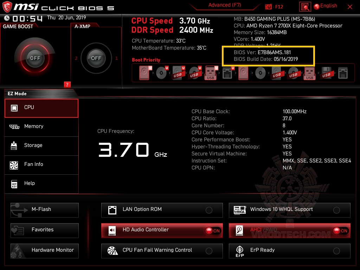The width and height of the screenshot is (360, 270).
Task: Select the CPU tab in EZ Mode
Action: 41,108
